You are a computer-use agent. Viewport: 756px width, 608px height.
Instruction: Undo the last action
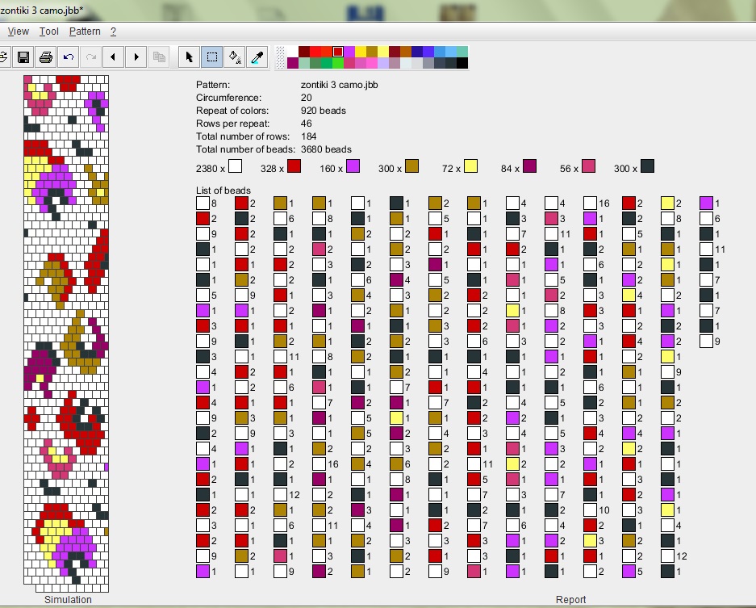(69, 57)
